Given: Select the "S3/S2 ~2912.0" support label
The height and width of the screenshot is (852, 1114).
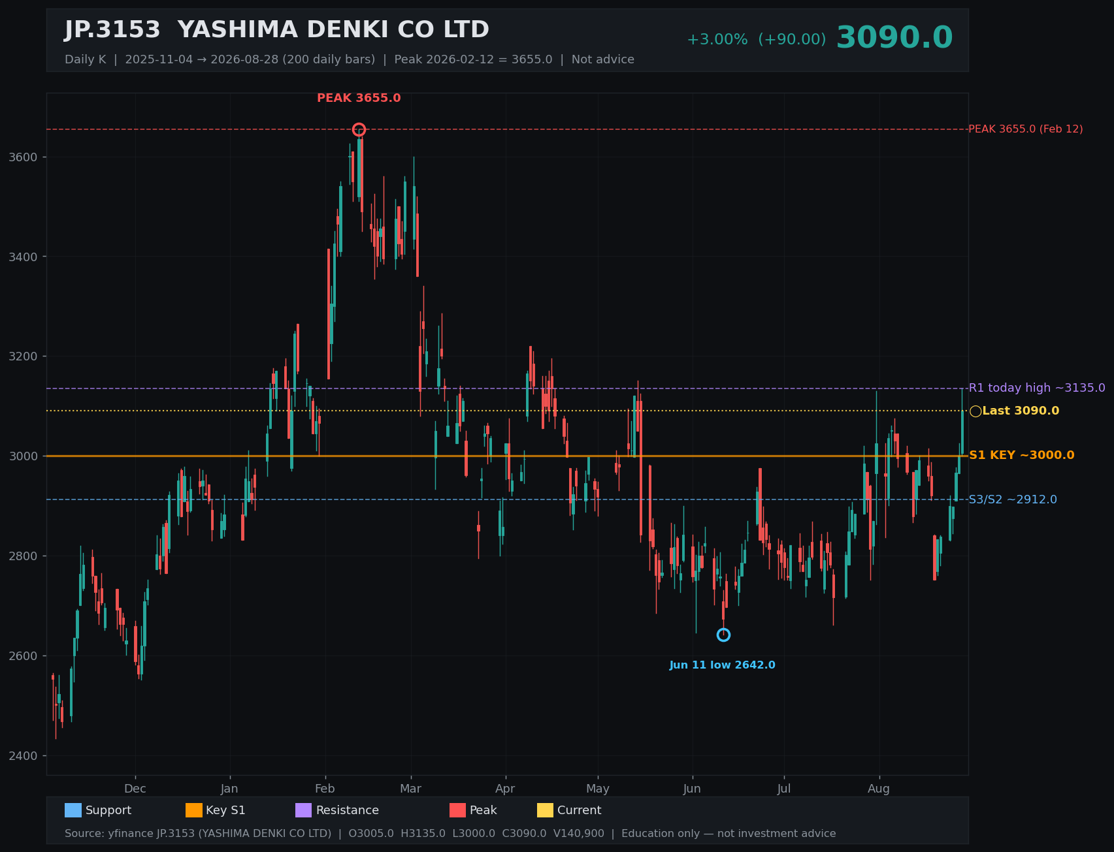Looking at the screenshot, I should [x=1013, y=499].
